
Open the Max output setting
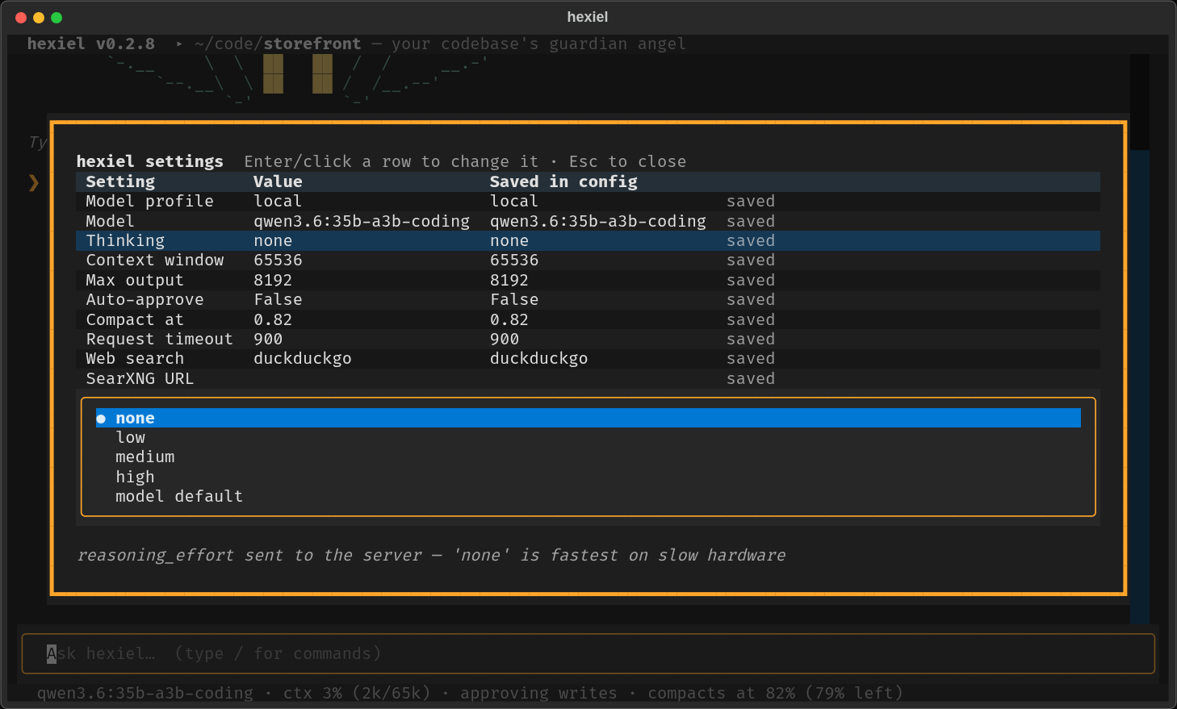pos(588,280)
